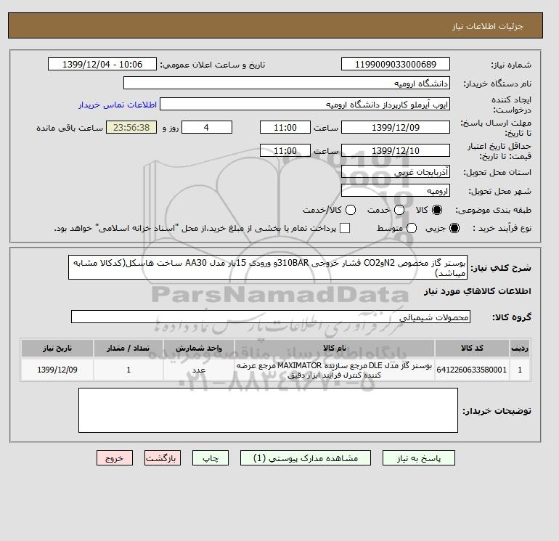Image resolution: width=559 pixels, height=541 pixels.
Task: Click the price validity time 11:00 field
Action: point(285,150)
